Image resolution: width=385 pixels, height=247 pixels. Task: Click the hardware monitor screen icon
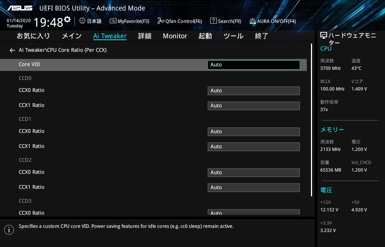coord(324,36)
